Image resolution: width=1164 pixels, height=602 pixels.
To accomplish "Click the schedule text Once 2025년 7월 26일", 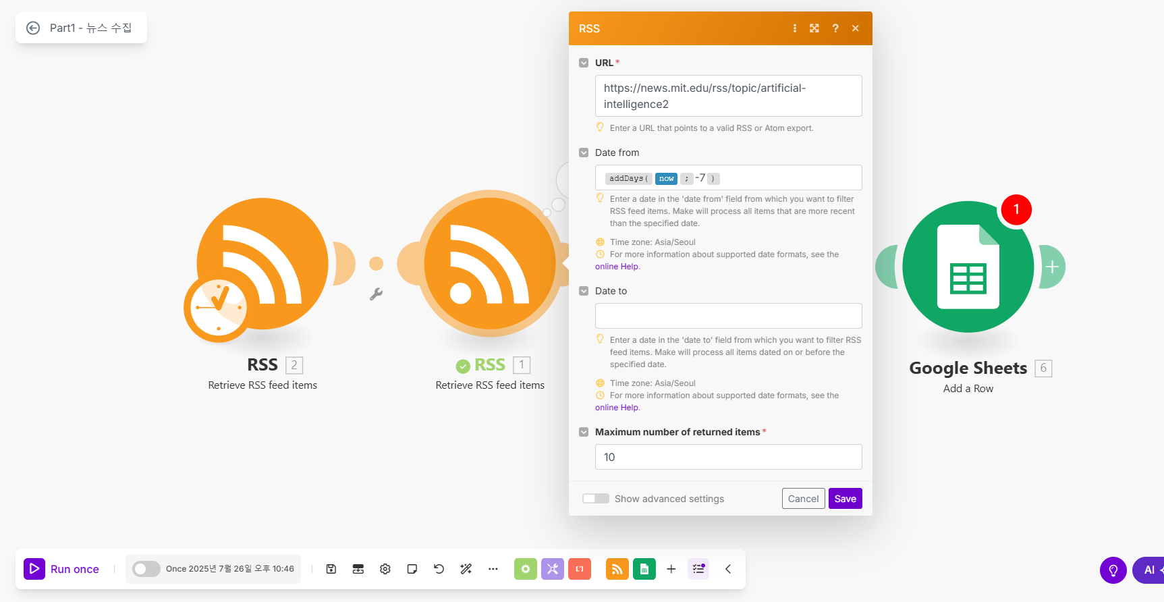I will coord(230,569).
